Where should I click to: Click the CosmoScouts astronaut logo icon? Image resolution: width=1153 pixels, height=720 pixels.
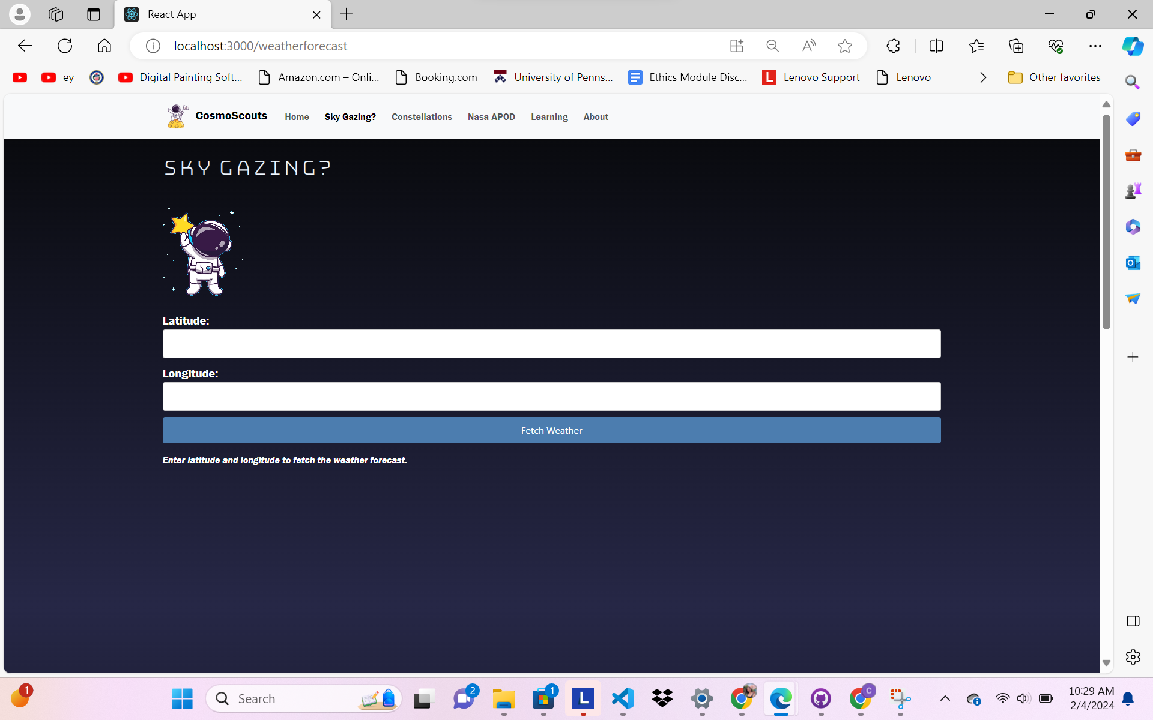coord(177,116)
